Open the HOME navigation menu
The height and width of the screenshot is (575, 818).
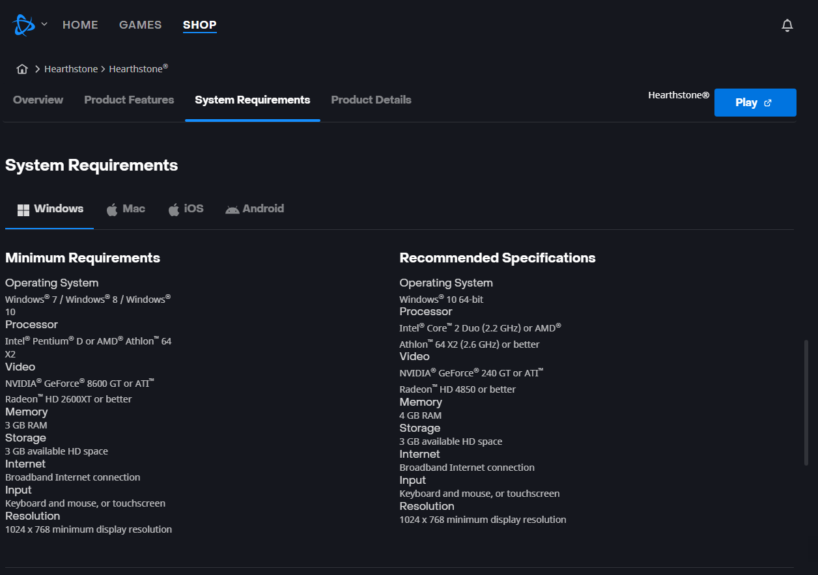[80, 25]
